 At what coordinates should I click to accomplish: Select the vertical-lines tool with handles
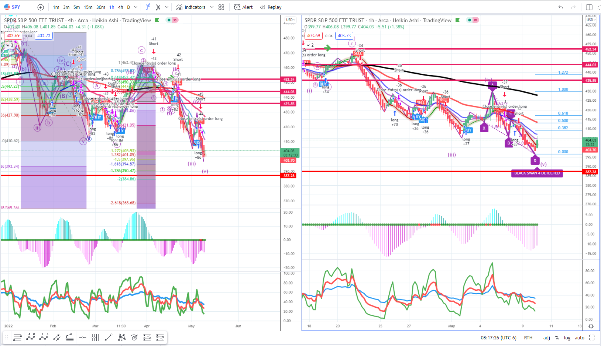tap(95, 337)
